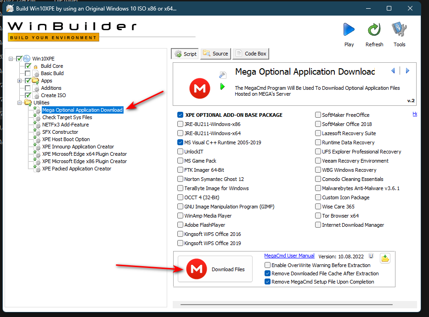This screenshot has width=429, height=317.
Task: Click the green Refresh icon
Action: tap(374, 29)
